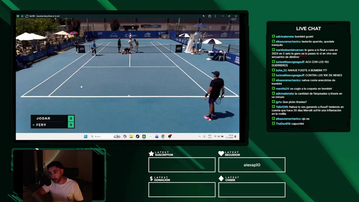Click the heart icon beside Latest Seguidor
The image size is (359, 202).
pyautogui.click(x=221, y=153)
